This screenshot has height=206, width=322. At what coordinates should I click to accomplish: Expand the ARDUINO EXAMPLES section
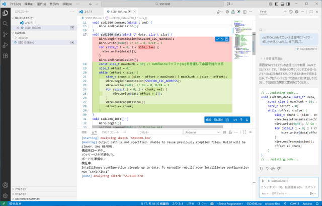coord(27,199)
